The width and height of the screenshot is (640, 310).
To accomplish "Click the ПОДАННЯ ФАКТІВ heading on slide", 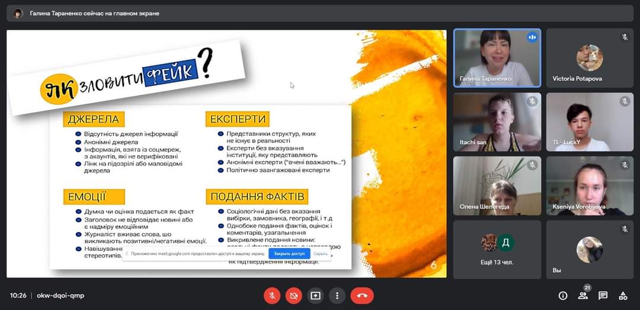I will click(x=257, y=197).
